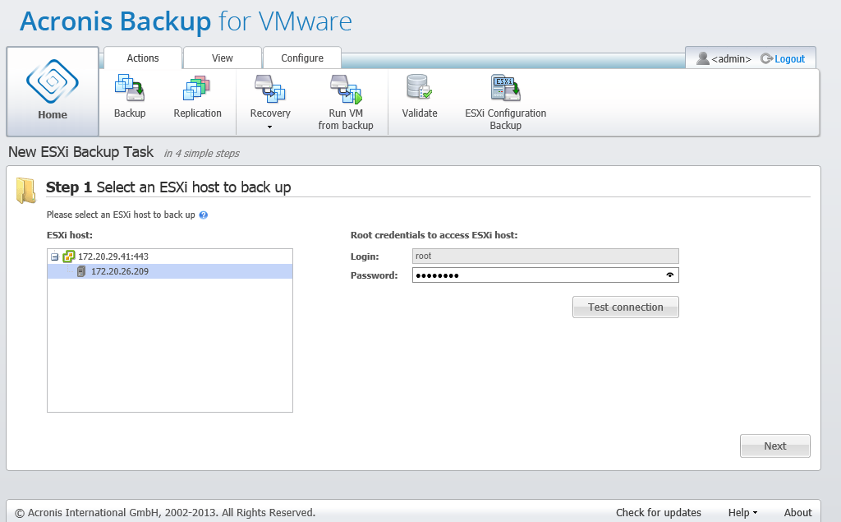Focus the Login field containing root
Viewport: 841px width, 522px height.
pos(545,256)
